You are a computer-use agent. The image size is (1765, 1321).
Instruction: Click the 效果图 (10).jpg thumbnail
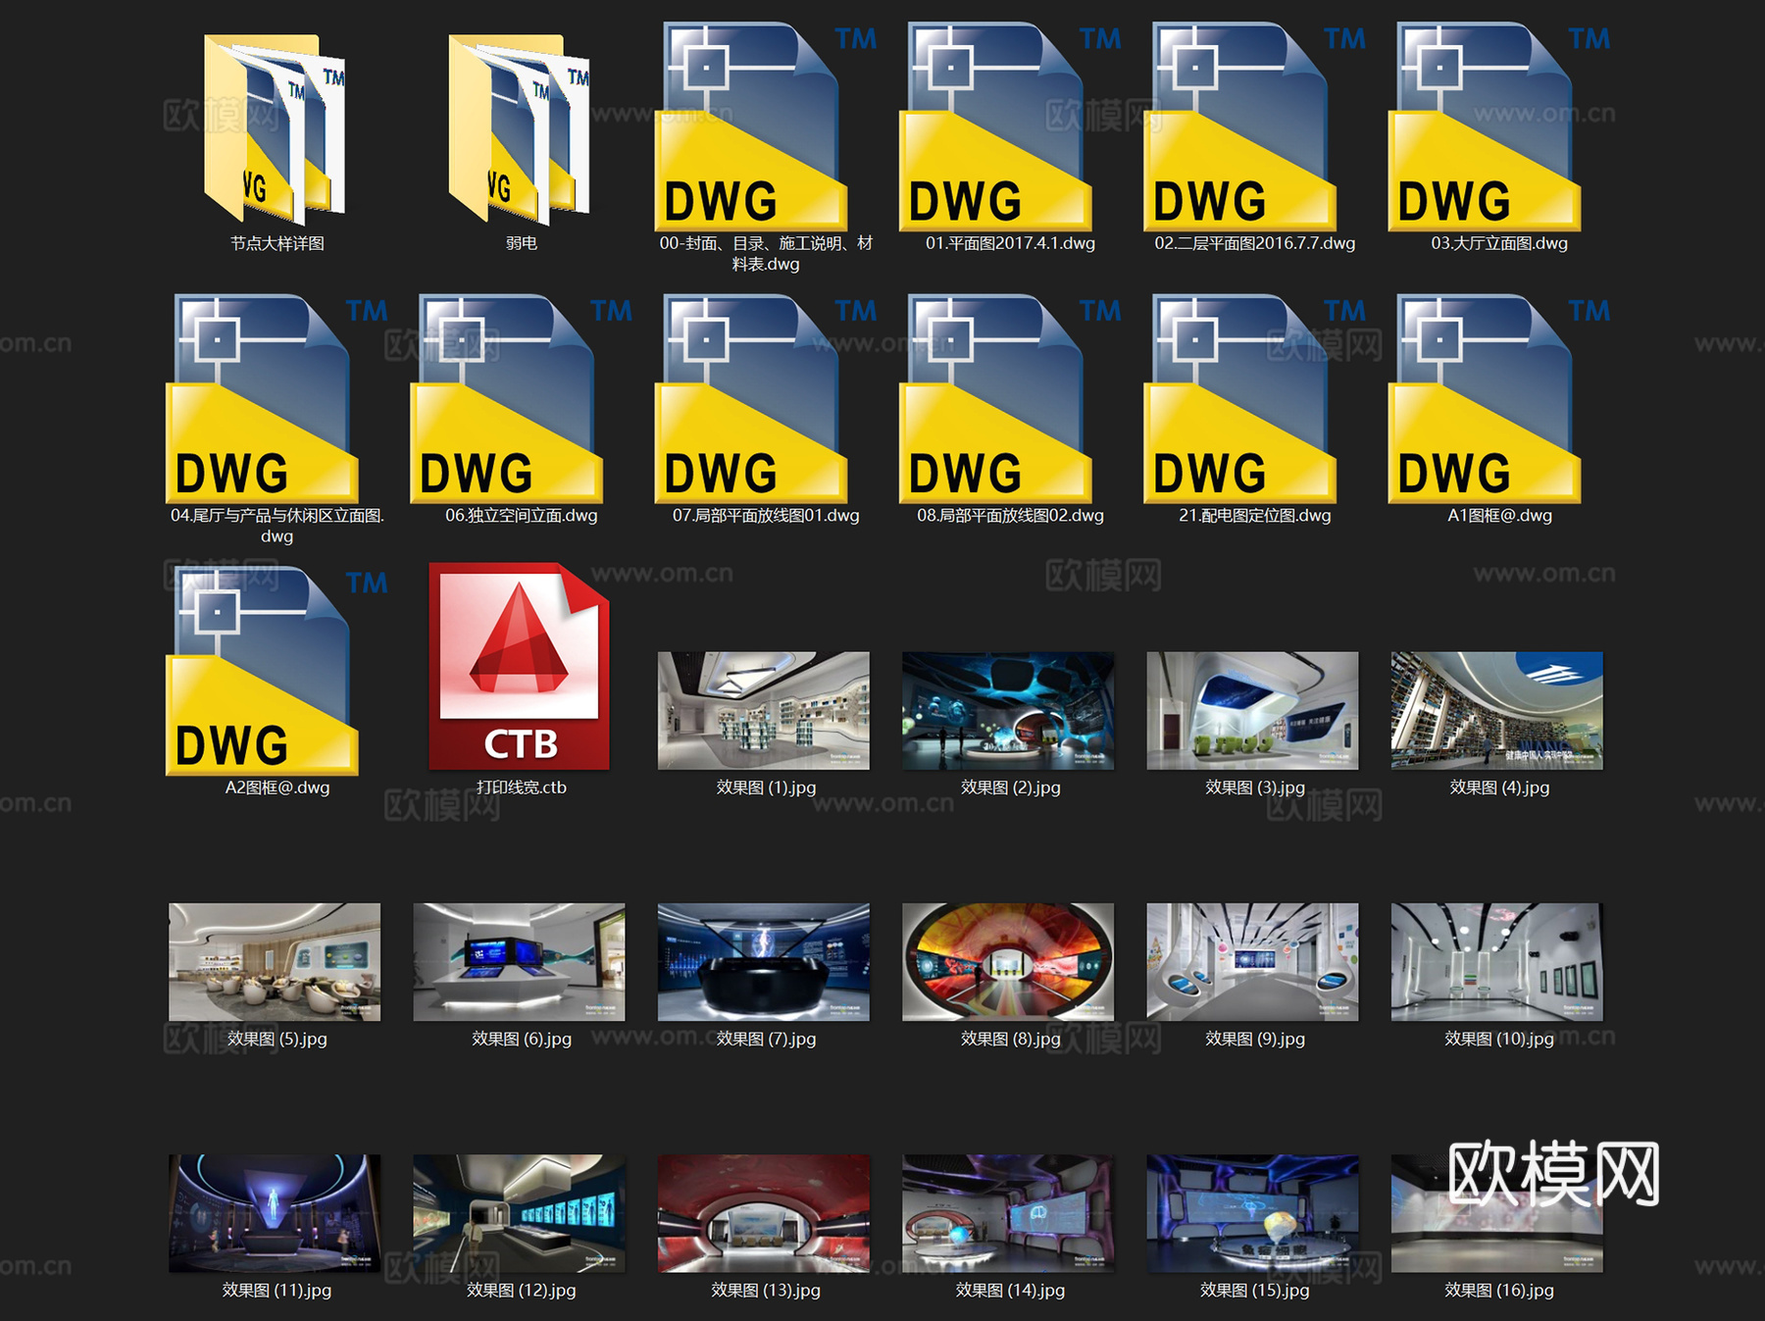pyautogui.click(x=1497, y=962)
